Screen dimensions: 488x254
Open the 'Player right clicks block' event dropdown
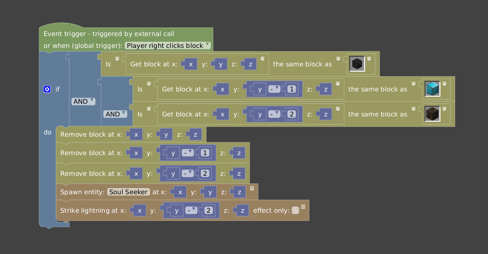point(168,45)
